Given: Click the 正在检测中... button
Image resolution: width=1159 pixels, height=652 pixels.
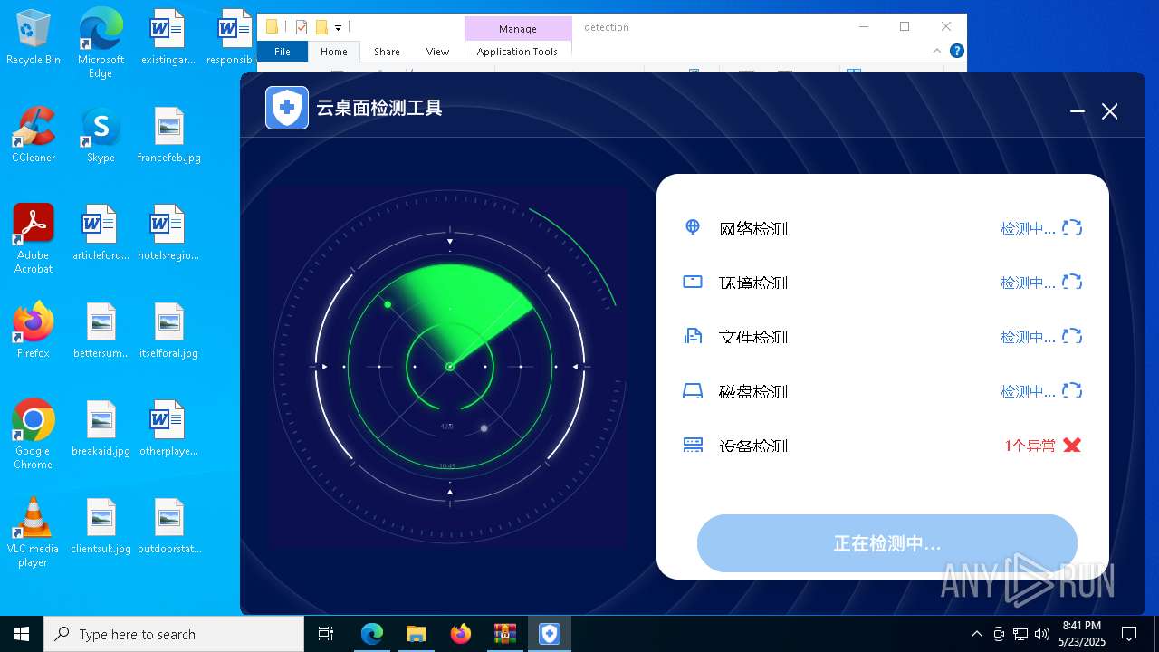Looking at the screenshot, I should (x=887, y=543).
